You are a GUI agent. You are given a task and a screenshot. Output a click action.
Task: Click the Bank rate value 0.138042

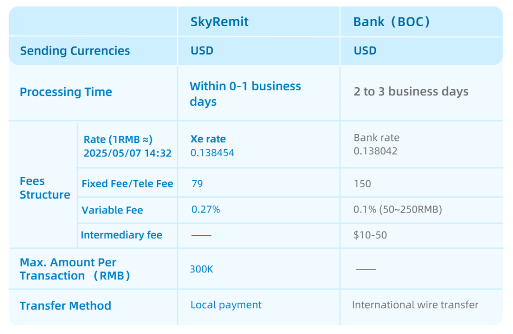(375, 151)
